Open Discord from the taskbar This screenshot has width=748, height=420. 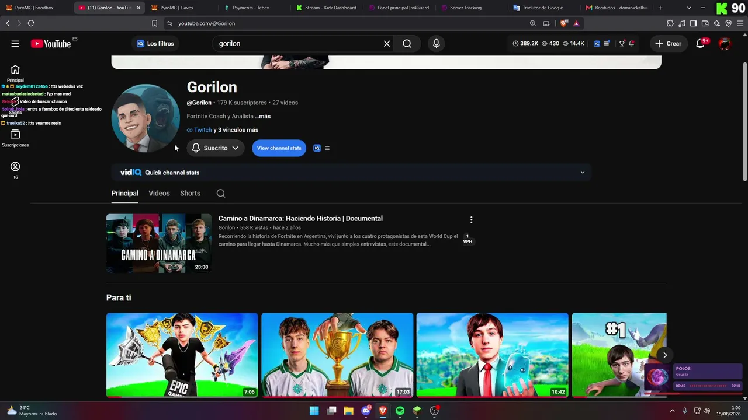tap(366, 411)
